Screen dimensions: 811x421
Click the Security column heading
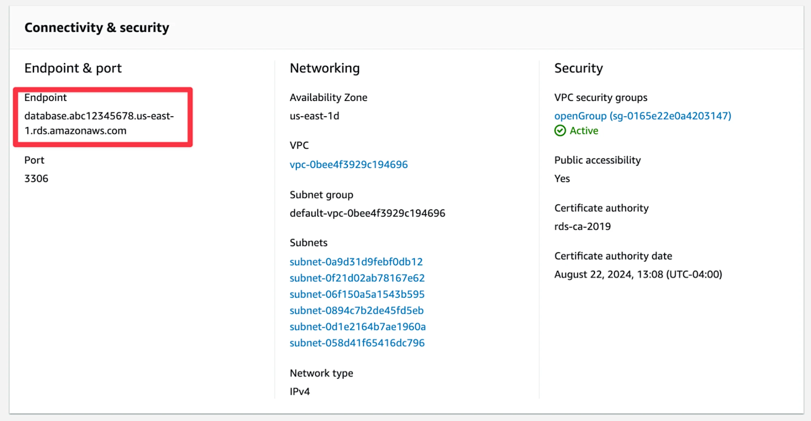pyautogui.click(x=578, y=68)
